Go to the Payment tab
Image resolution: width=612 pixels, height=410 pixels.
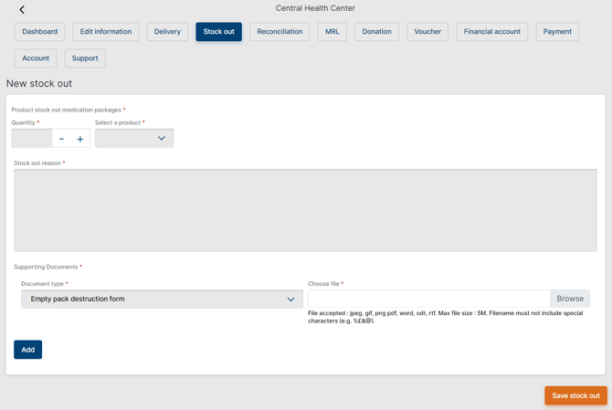tap(557, 32)
